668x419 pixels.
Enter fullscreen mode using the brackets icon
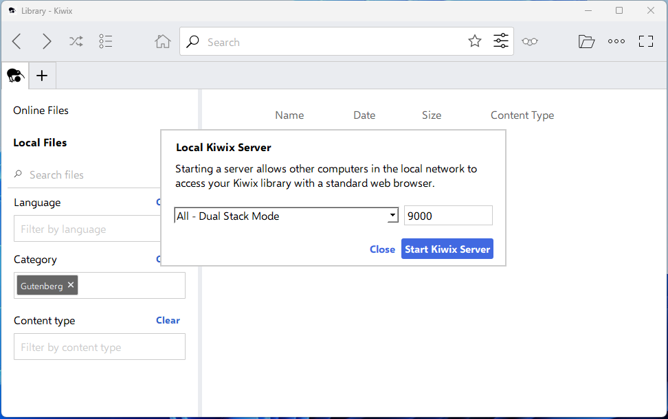point(645,41)
